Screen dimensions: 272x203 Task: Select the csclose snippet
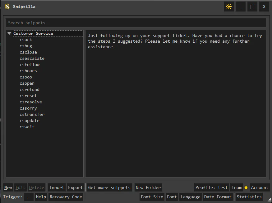click(28, 52)
